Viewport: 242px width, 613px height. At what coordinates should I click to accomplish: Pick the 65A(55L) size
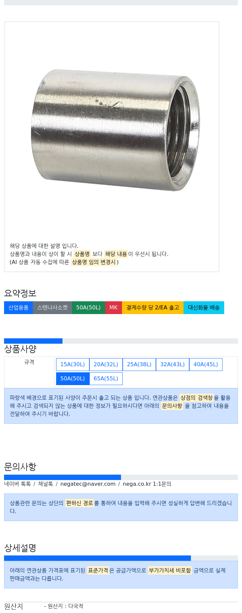(x=106, y=379)
